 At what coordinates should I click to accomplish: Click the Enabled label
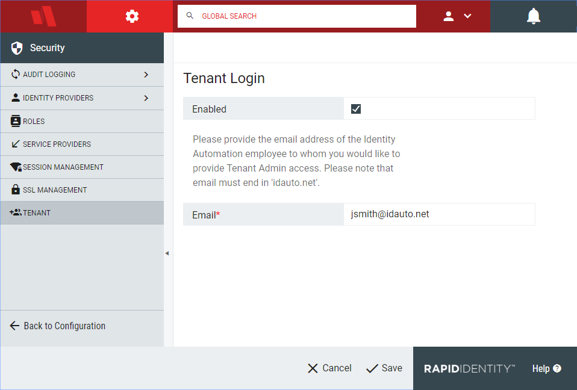tap(209, 109)
